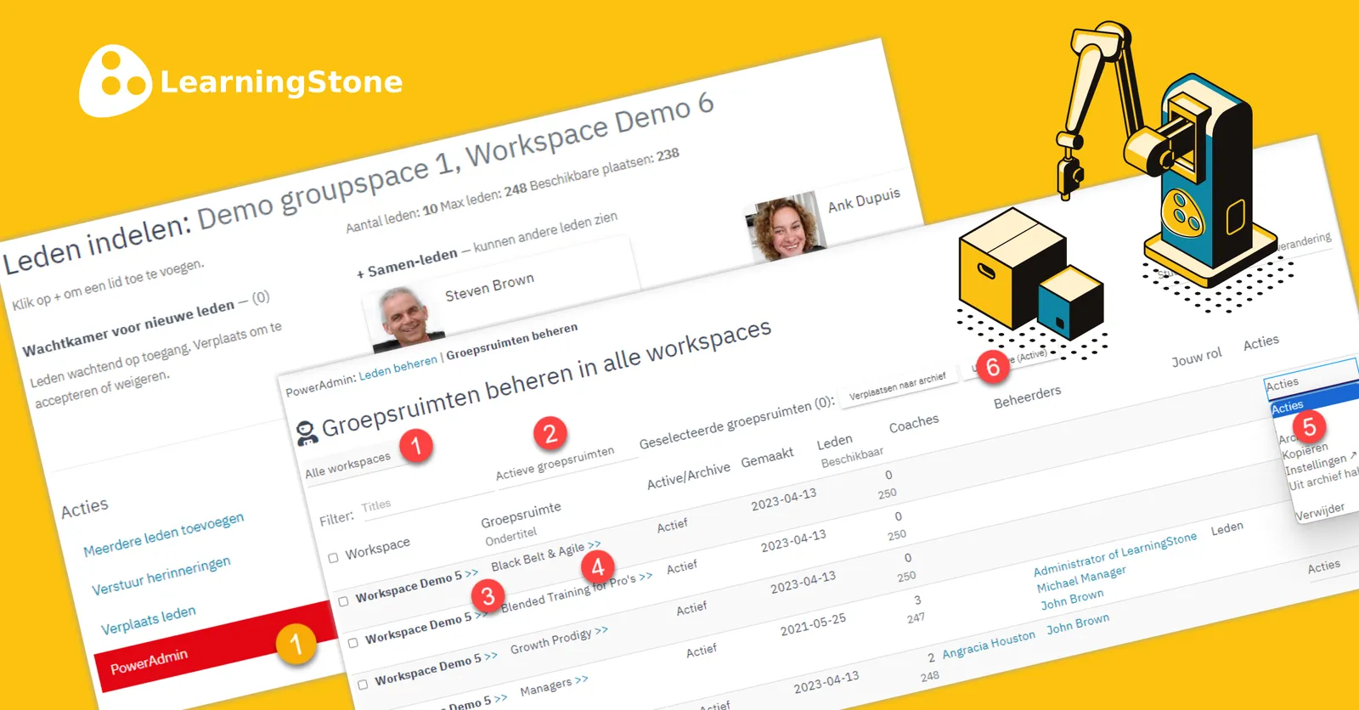Click the Jouw rol column header
This screenshot has width=1359, height=710.
click(x=1196, y=358)
